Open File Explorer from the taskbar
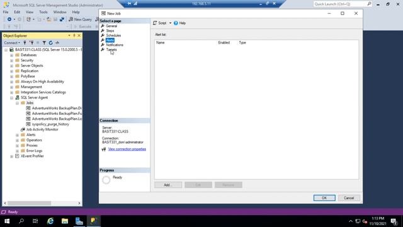This screenshot has height=227, width=403. (65, 221)
